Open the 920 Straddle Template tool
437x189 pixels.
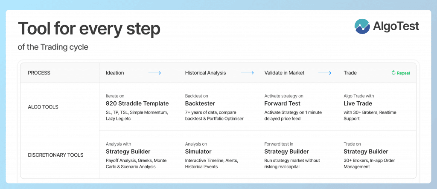click(x=137, y=103)
